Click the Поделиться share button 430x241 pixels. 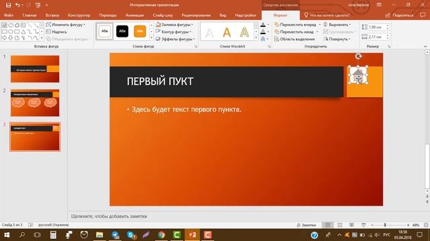click(399, 15)
